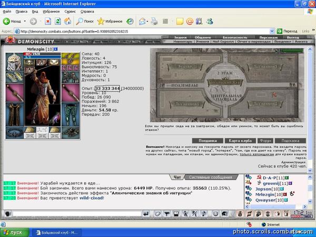Enter Будуар room on the map
The width and height of the screenshot is (316, 237).
click(x=185, y=66)
